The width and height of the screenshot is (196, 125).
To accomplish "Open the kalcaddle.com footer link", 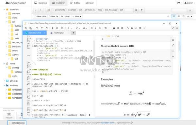I will 107,123.
